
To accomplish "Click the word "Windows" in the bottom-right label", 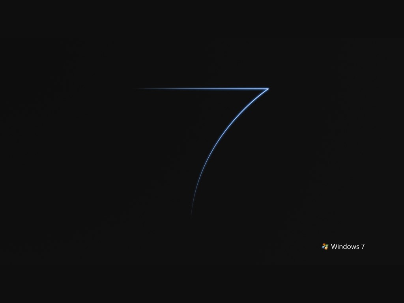I will click(x=344, y=247).
